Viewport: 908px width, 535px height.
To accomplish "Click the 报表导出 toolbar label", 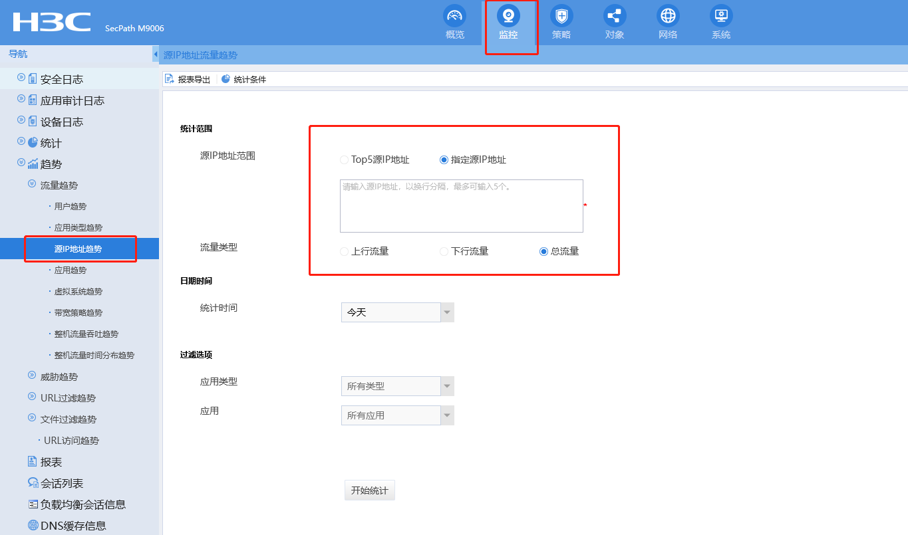I will click(x=194, y=80).
